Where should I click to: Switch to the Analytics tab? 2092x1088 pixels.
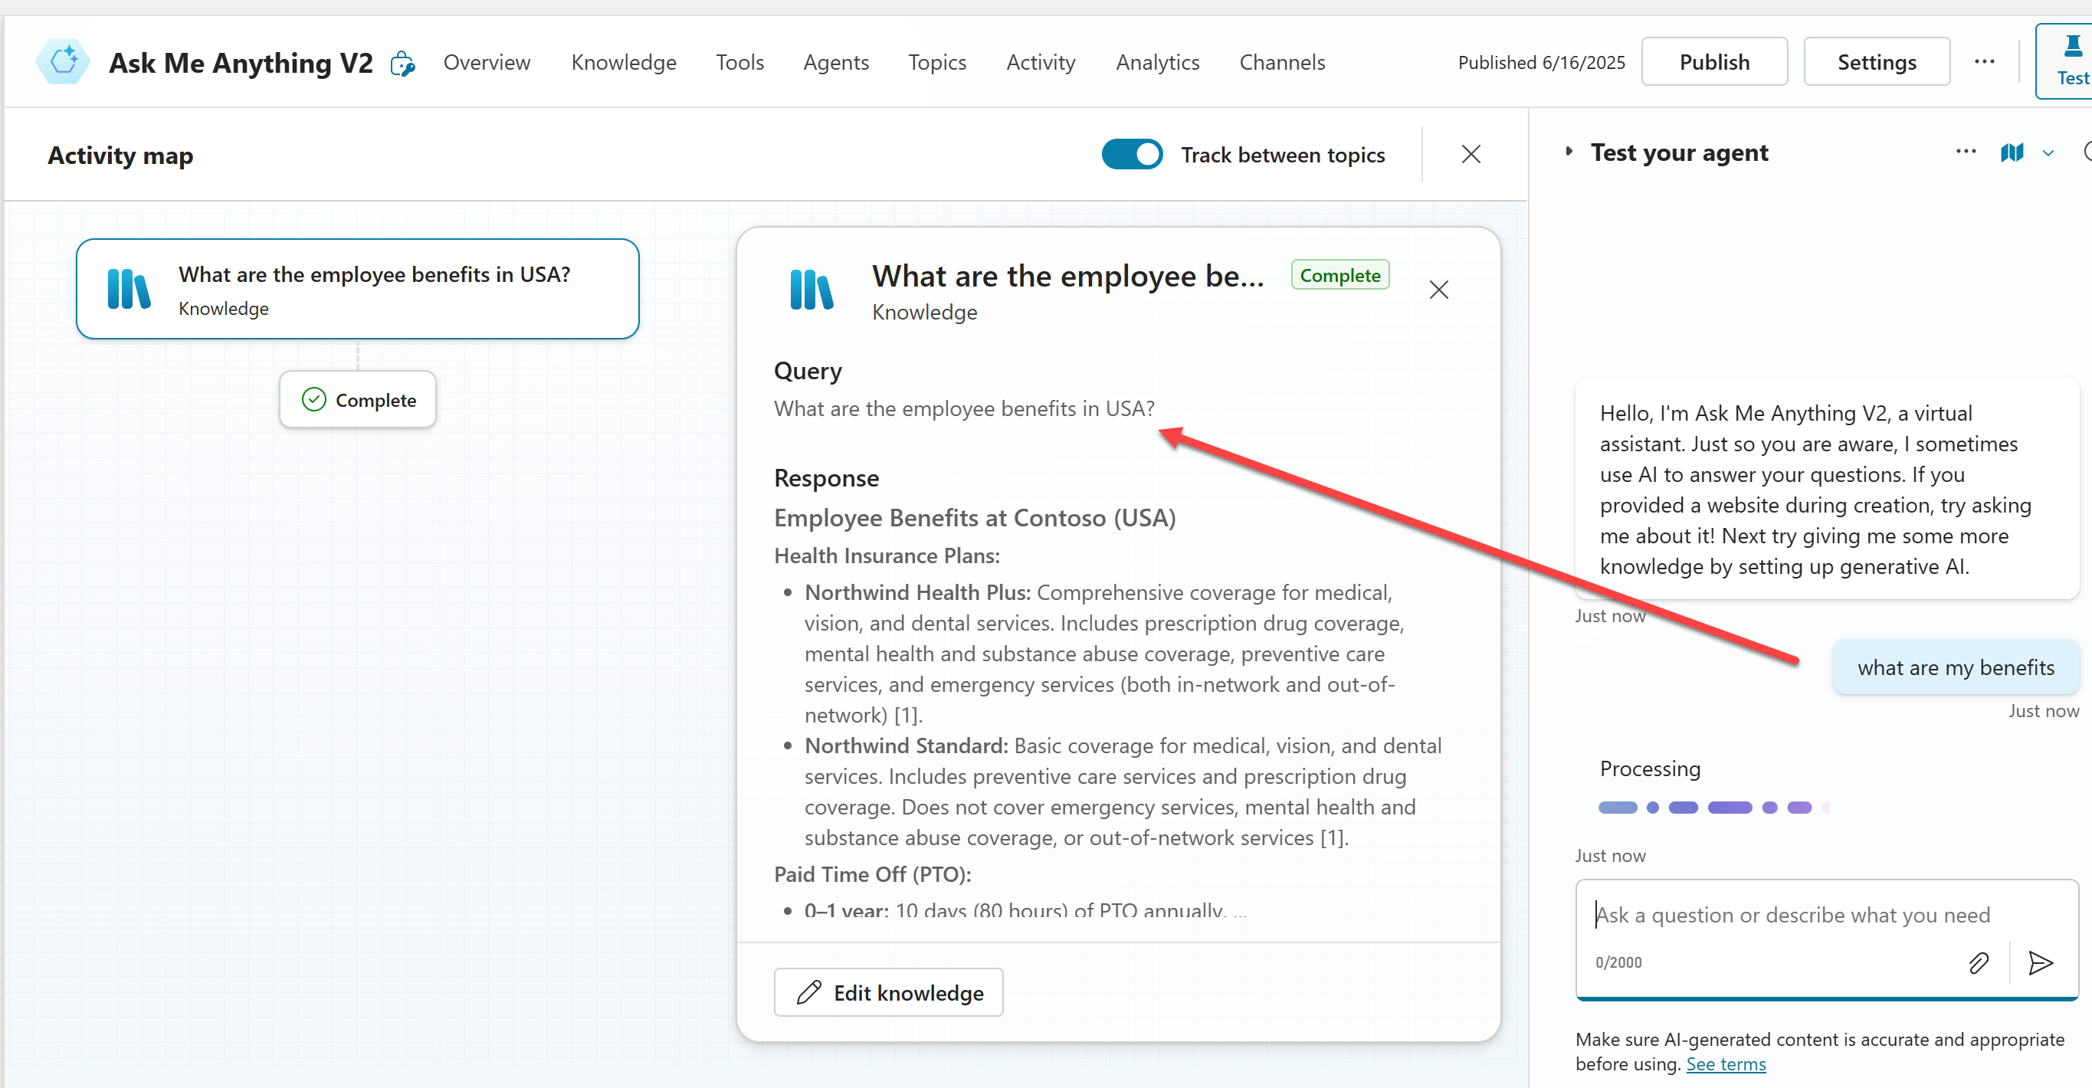click(x=1157, y=63)
